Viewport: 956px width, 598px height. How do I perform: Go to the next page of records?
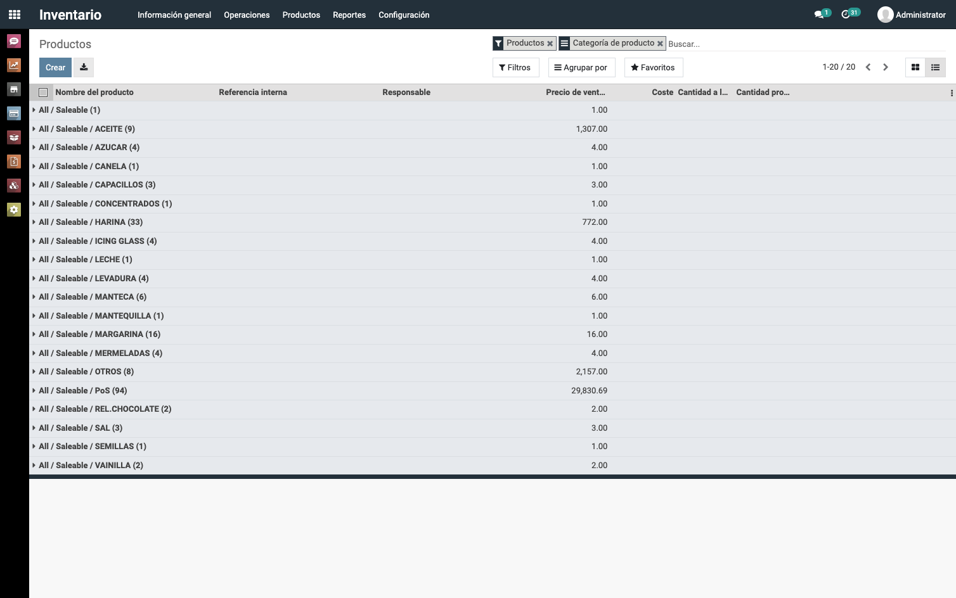click(x=886, y=67)
